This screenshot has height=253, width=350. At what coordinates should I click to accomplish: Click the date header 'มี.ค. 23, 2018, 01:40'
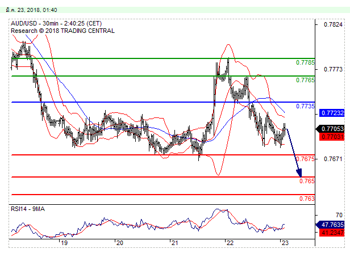31,10
